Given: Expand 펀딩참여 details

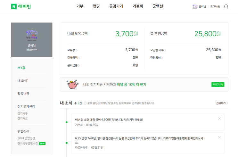Looking at the screenshot, I should pos(162,58).
